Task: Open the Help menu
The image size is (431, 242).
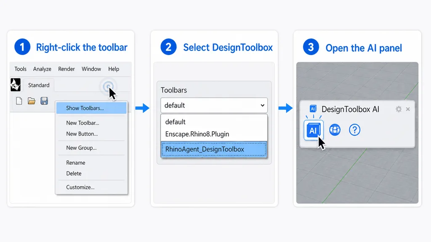Action: (x=114, y=69)
